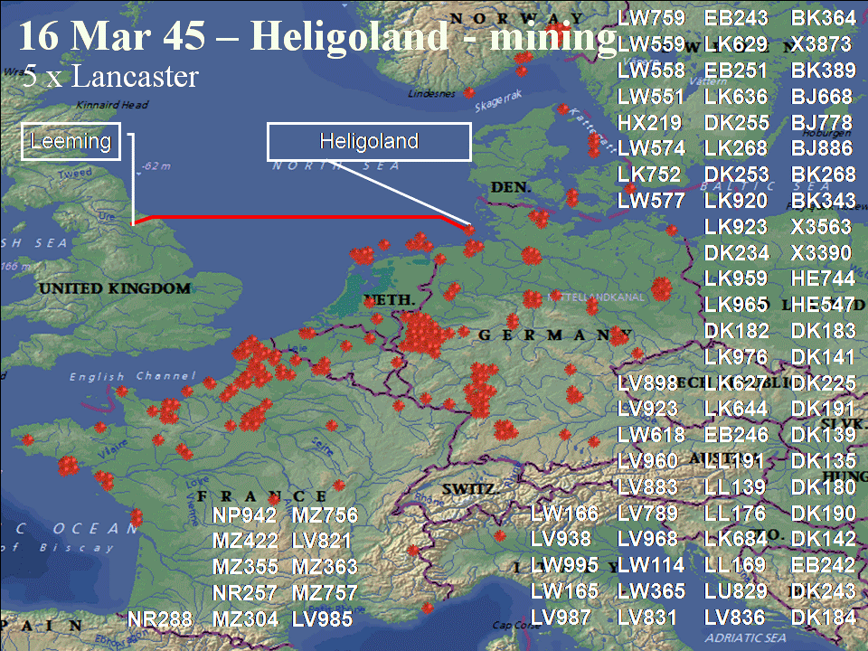
Task: Select aircraft serial DK183
Action: [823, 331]
